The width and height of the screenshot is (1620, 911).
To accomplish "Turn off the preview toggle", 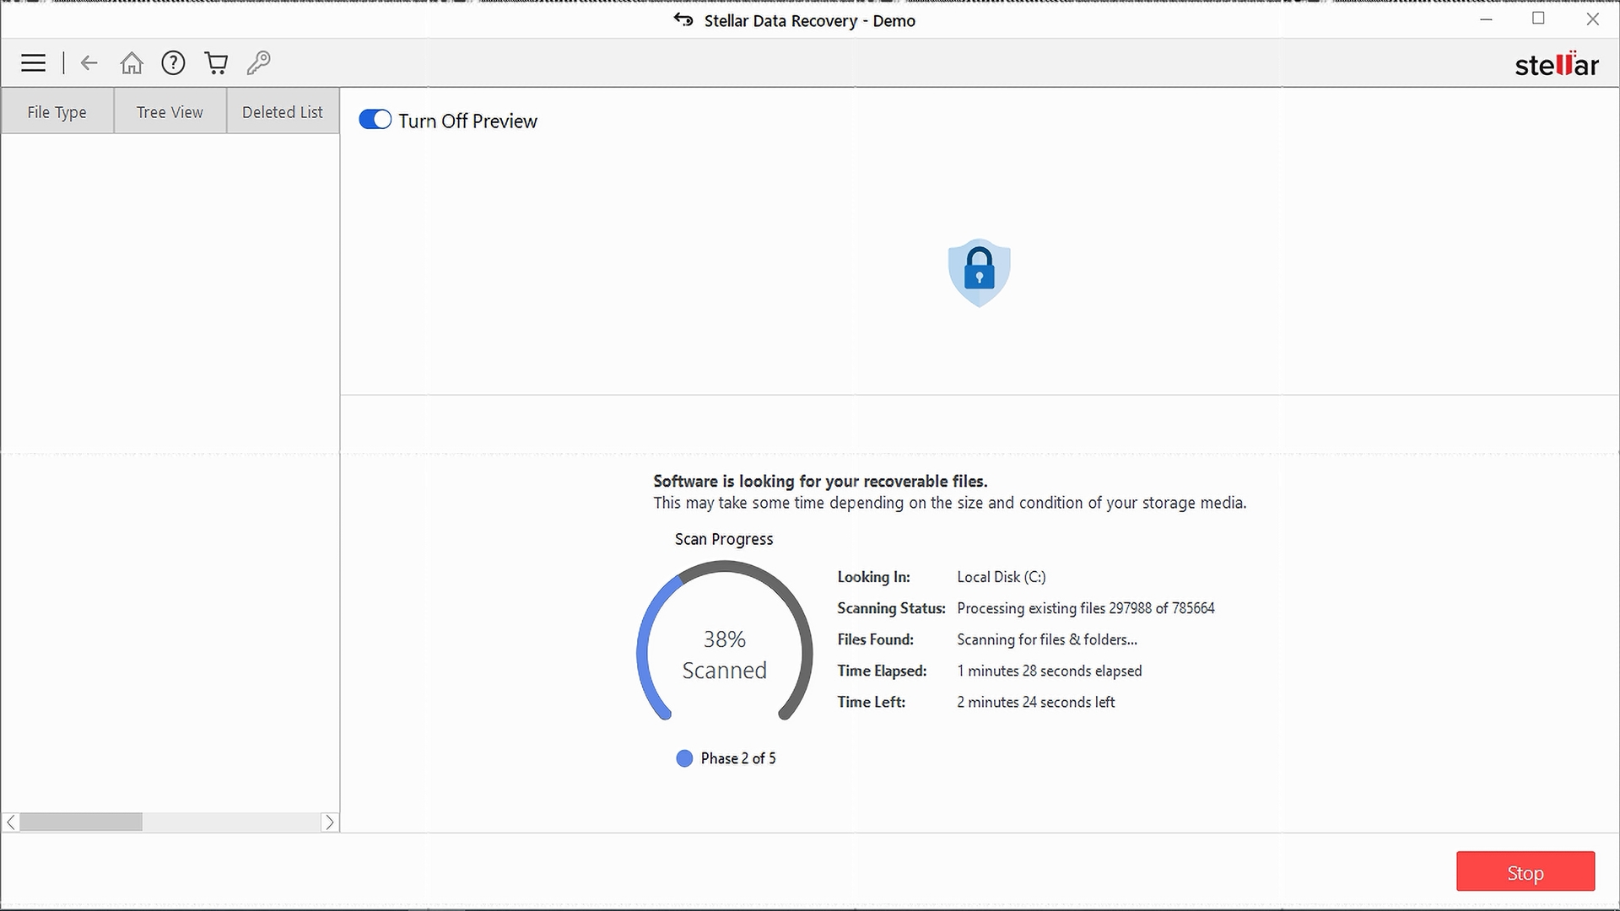I will [x=375, y=120].
